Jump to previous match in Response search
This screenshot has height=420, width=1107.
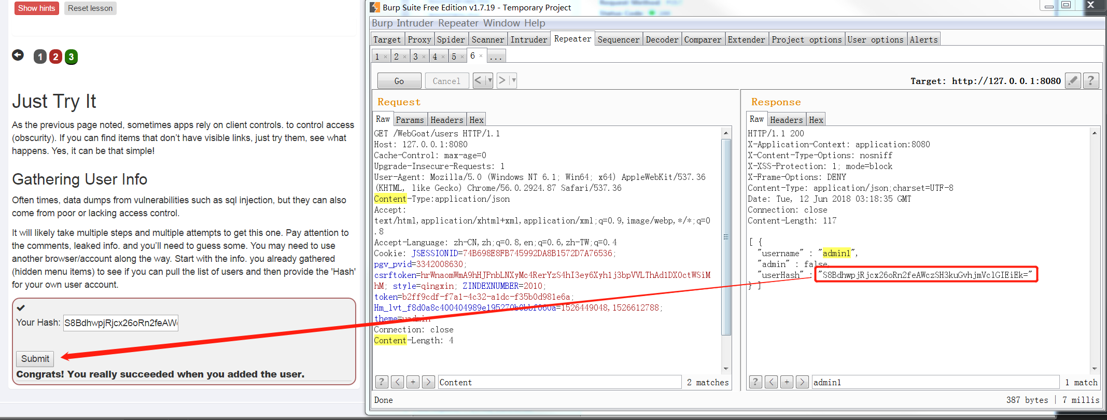click(772, 382)
